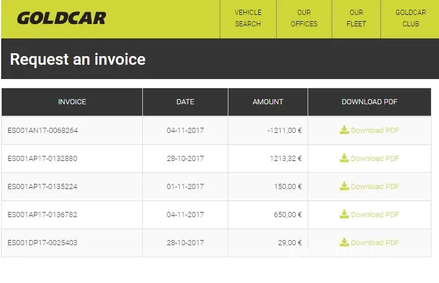Download PDF link text for 650,00 € invoice
The width and height of the screenshot is (439, 283).
coord(375,215)
